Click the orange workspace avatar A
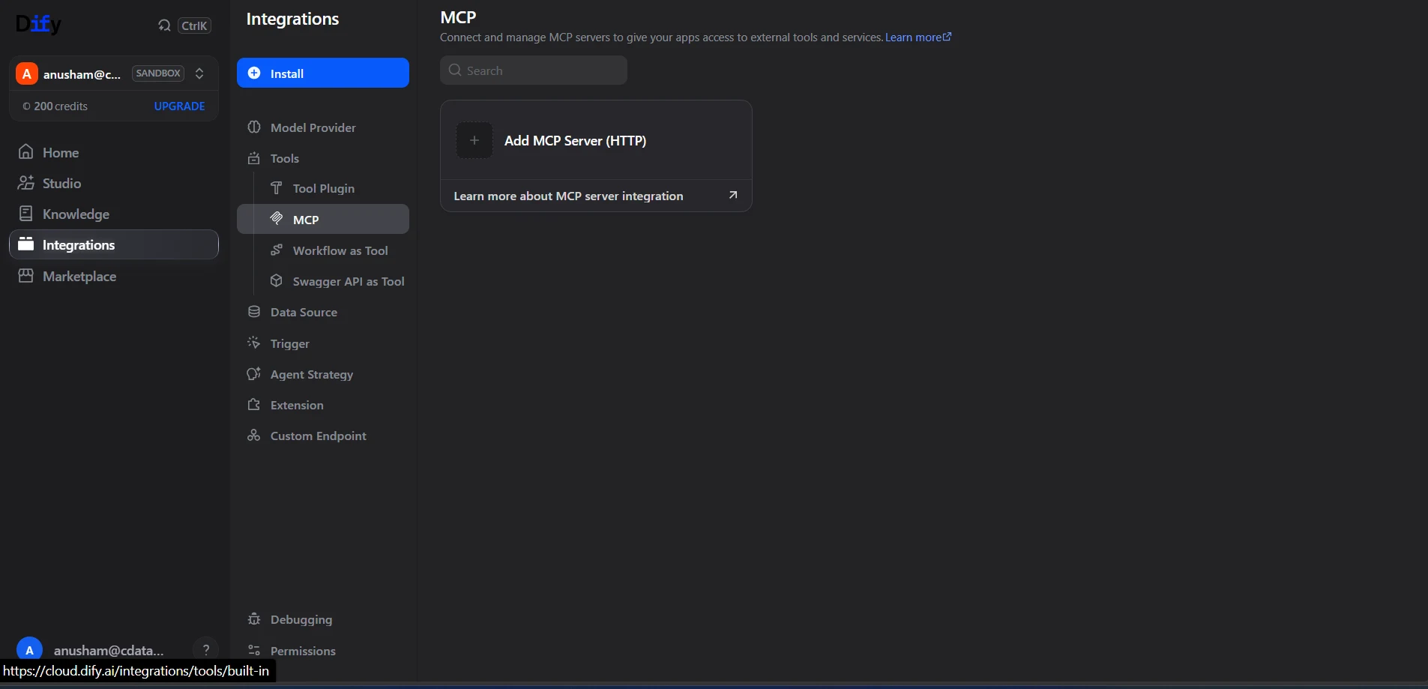This screenshot has width=1428, height=689. pos(27,73)
